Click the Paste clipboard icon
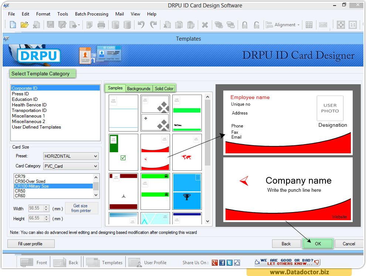Screen dimensions: 366x276 191,24
